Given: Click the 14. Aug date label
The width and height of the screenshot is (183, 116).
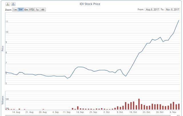Looking at the screenshot, I should [x=16, y=112].
